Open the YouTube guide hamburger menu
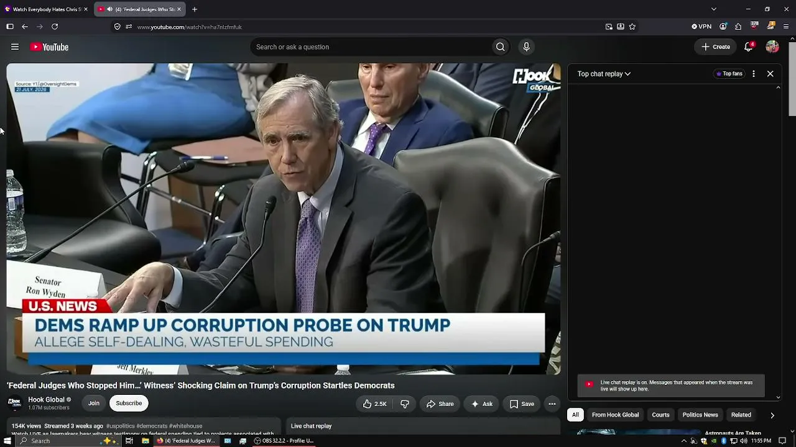 [15, 47]
